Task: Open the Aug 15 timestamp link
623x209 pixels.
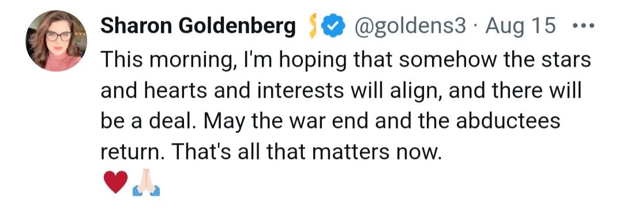Action: (520, 28)
